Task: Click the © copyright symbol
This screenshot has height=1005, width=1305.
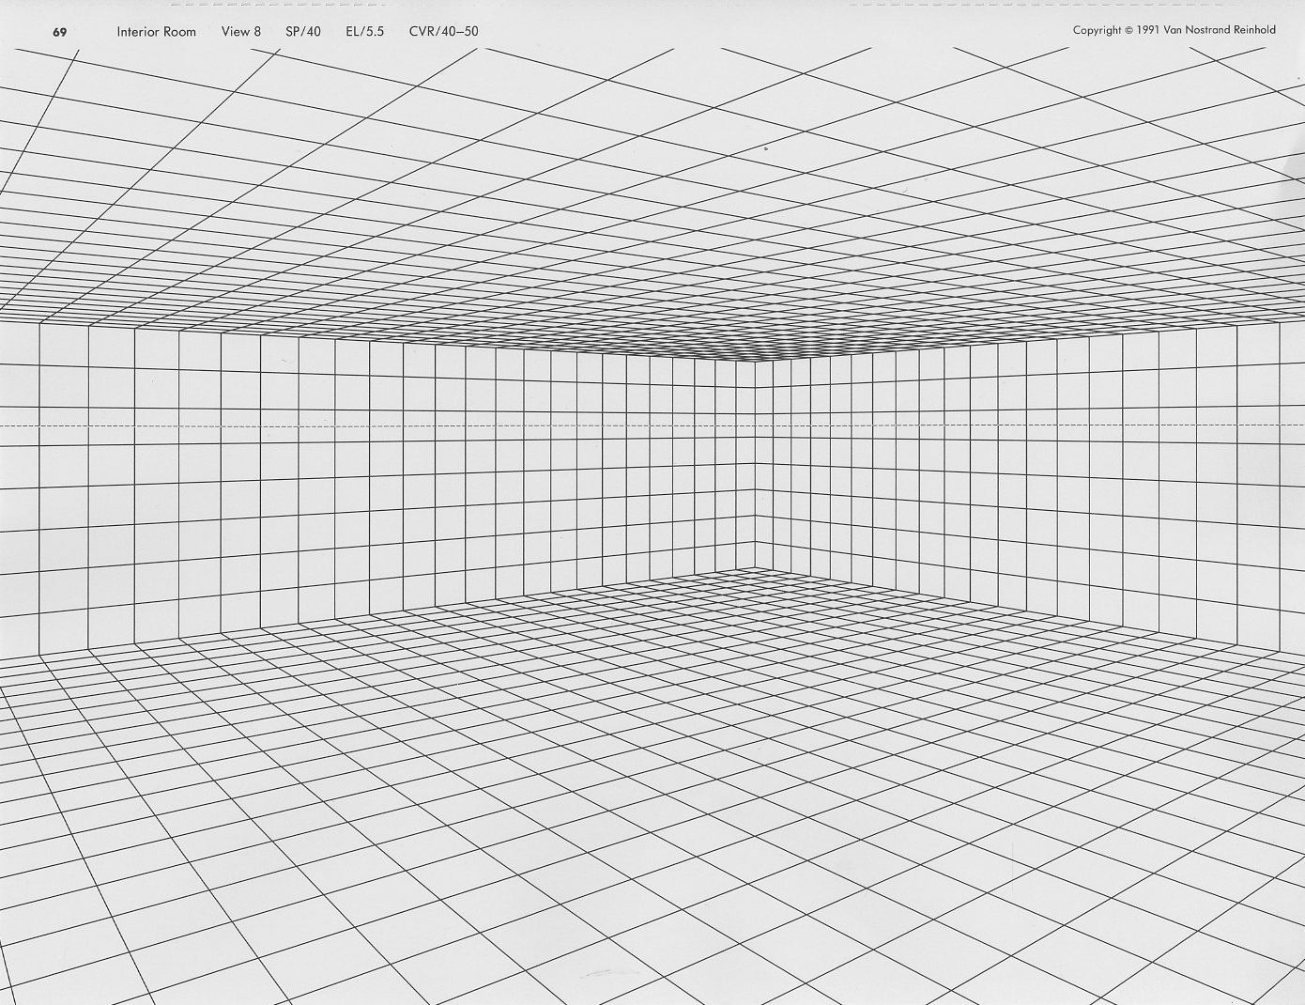Action: coord(1128,30)
